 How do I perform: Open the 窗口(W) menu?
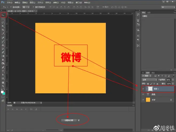point(79,2)
